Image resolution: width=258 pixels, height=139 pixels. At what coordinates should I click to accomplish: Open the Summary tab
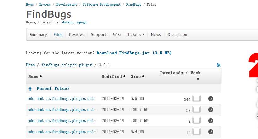[x=38, y=35]
